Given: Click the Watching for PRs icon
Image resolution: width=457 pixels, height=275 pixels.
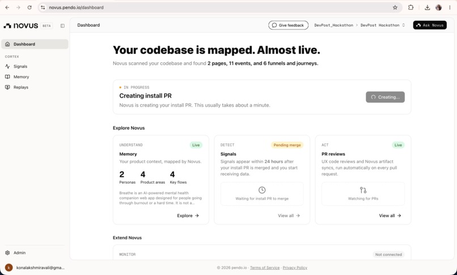Looking at the screenshot, I should pos(363,190).
